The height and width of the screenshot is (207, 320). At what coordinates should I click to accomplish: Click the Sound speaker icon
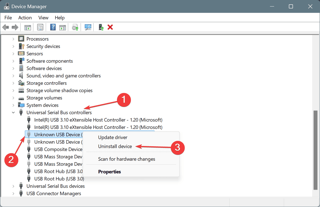tap(21, 76)
